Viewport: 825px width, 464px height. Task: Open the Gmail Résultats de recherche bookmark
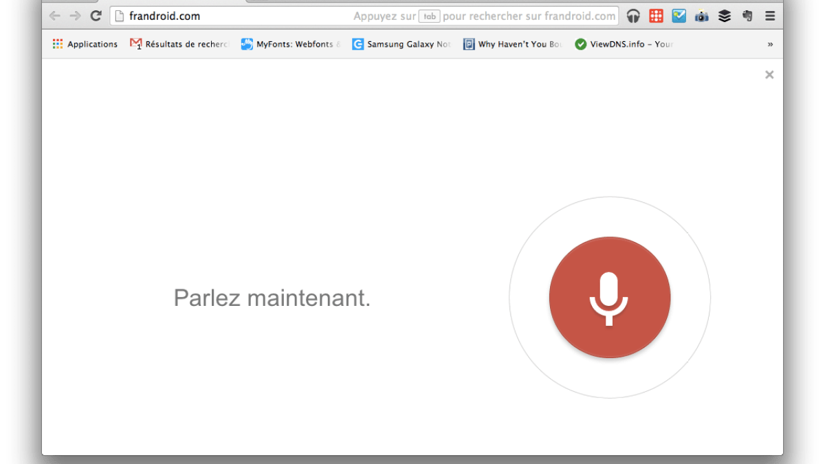[179, 44]
